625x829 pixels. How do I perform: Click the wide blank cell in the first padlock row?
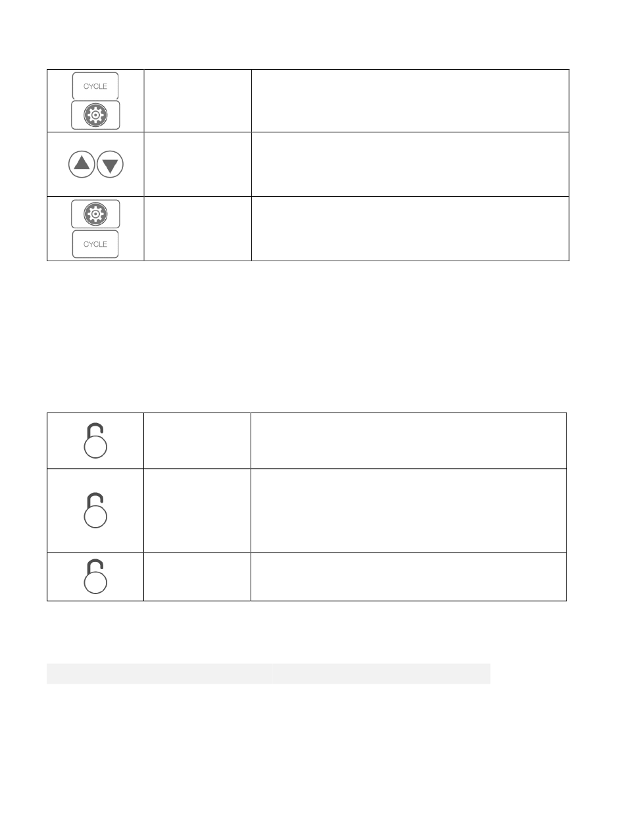409,441
